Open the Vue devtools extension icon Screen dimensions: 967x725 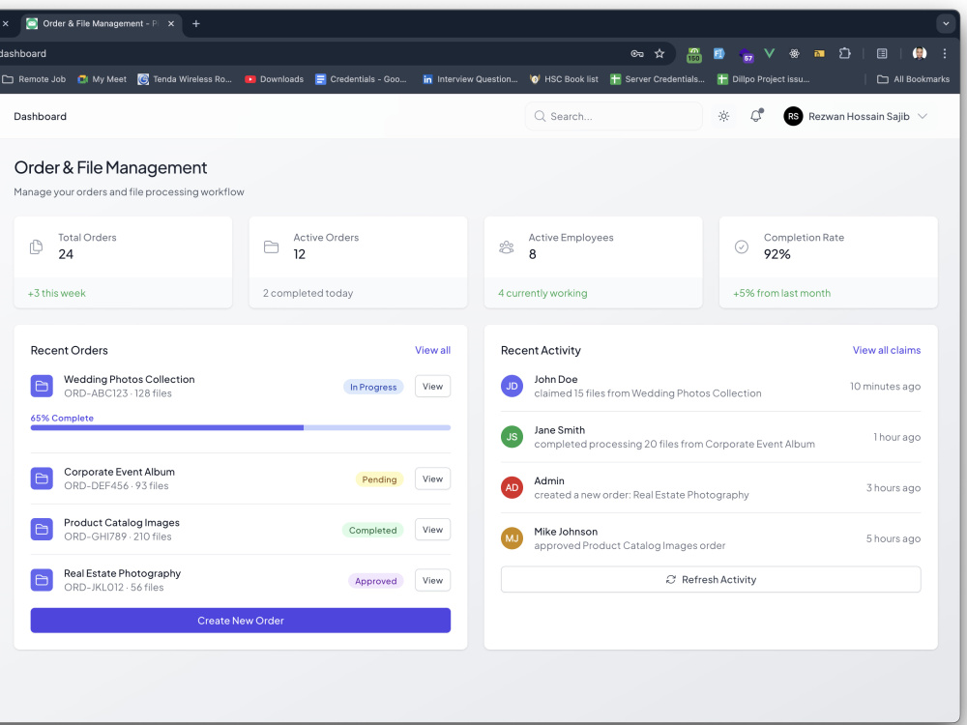(769, 53)
